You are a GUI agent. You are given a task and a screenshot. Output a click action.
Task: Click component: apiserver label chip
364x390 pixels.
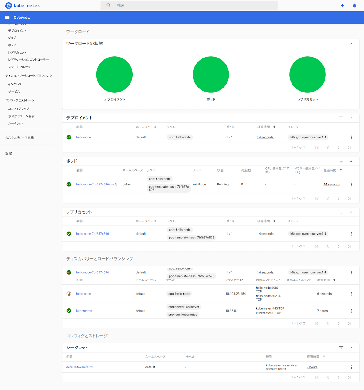click(184, 307)
